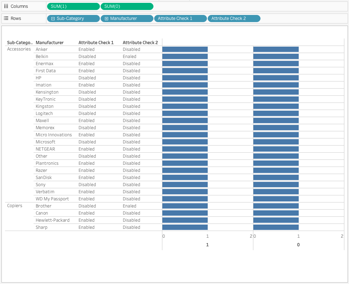Click the Sharp bar in the second chart
Viewport: 349px width, 284px height.
(276, 227)
